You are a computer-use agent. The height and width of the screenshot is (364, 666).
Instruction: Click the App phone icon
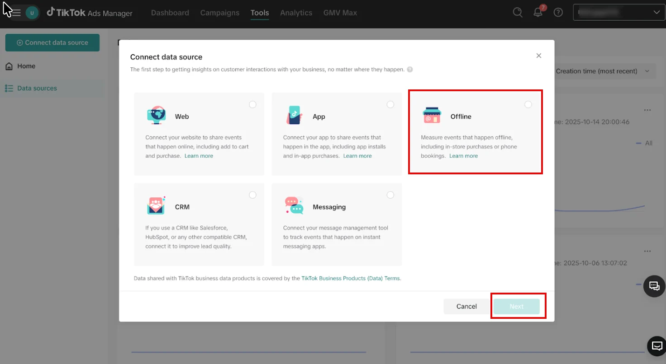[294, 115]
